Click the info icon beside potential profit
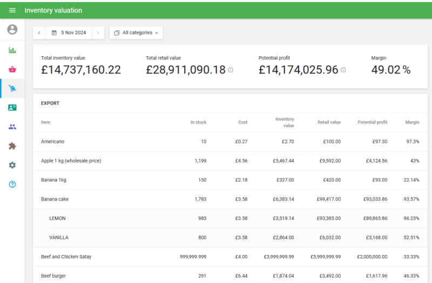Viewport: 432px width, 283px height. point(343,70)
